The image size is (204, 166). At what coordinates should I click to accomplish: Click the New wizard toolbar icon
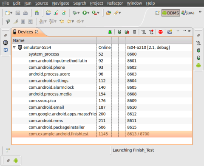pyautogui.click(x=8, y=13)
